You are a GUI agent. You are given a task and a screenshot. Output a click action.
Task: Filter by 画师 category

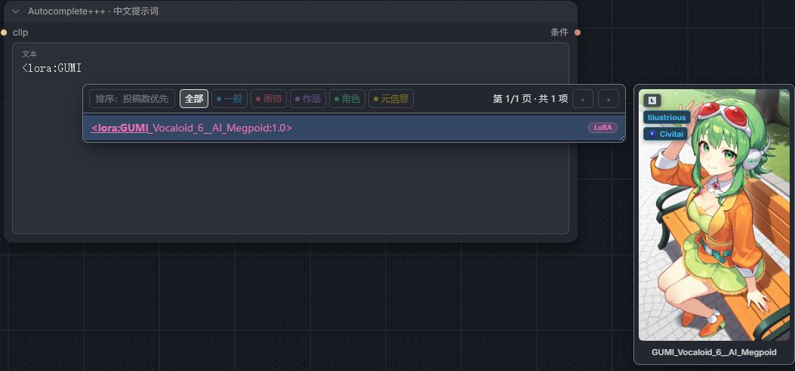click(269, 98)
